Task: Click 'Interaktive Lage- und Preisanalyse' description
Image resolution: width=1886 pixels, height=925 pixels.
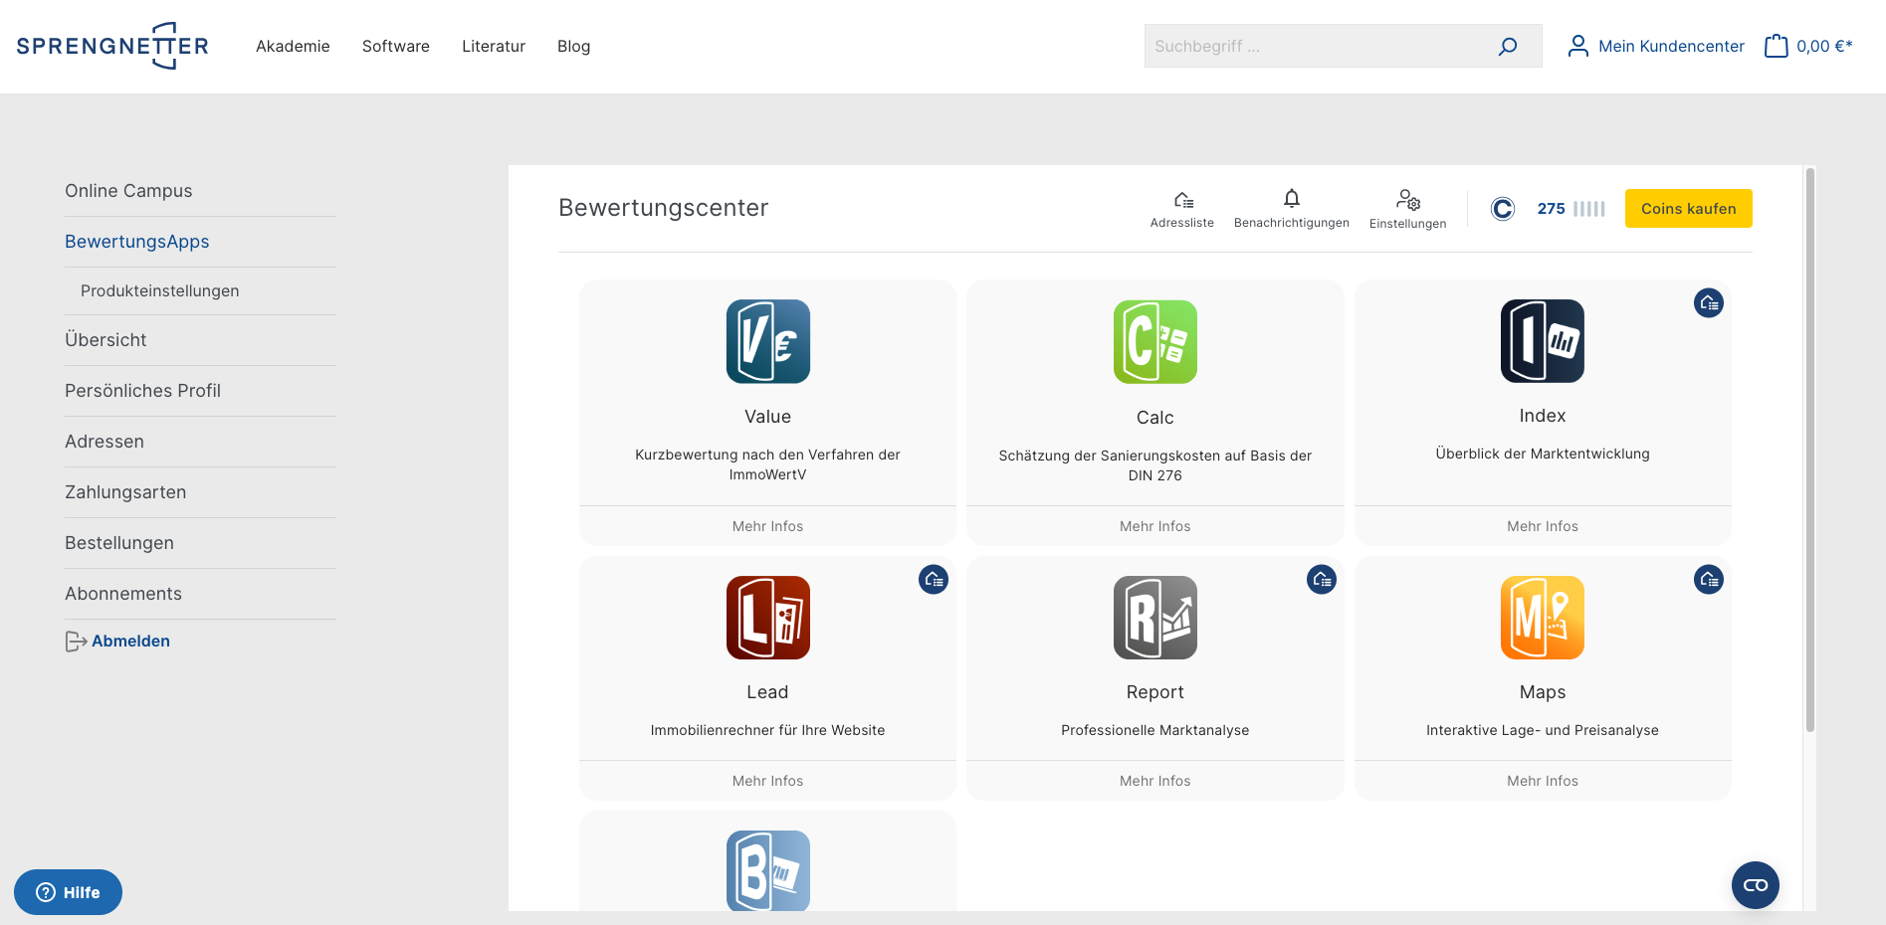Action: click(x=1542, y=730)
